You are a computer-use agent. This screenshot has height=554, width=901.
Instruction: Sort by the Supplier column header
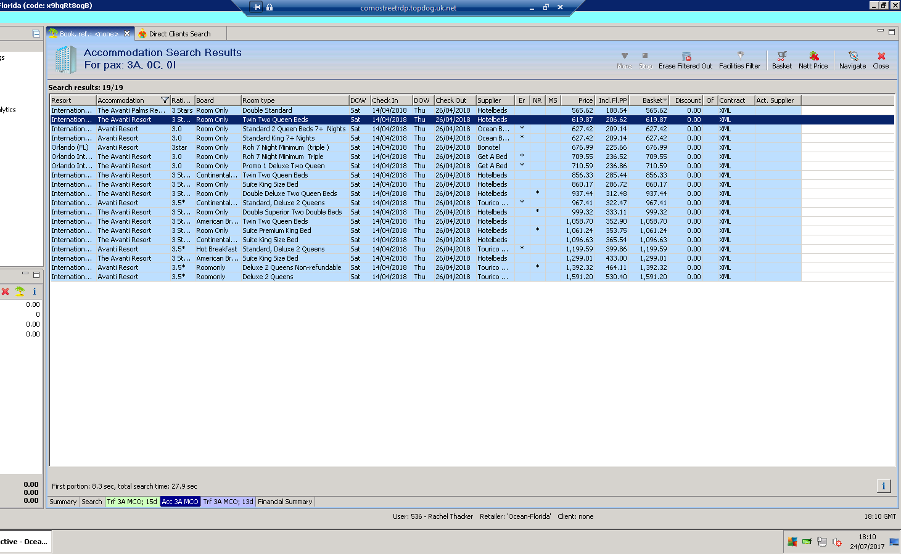(496, 100)
